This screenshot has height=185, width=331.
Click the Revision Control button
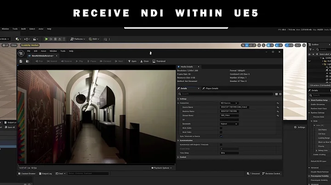coord(271,174)
